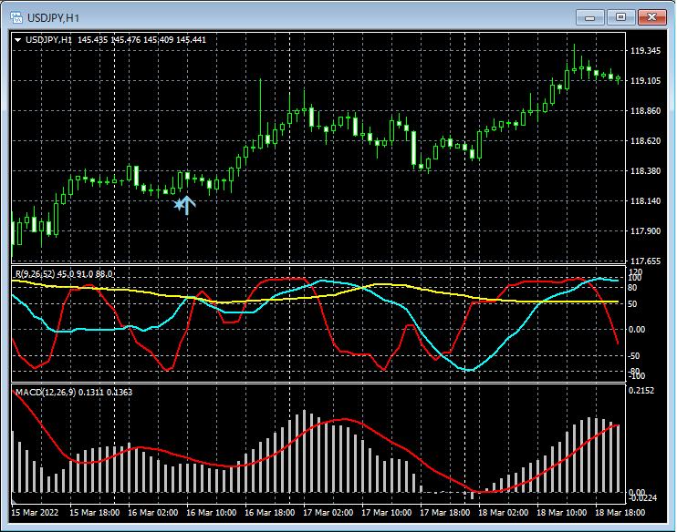Close the USDJPY,H1 chart window

point(652,16)
